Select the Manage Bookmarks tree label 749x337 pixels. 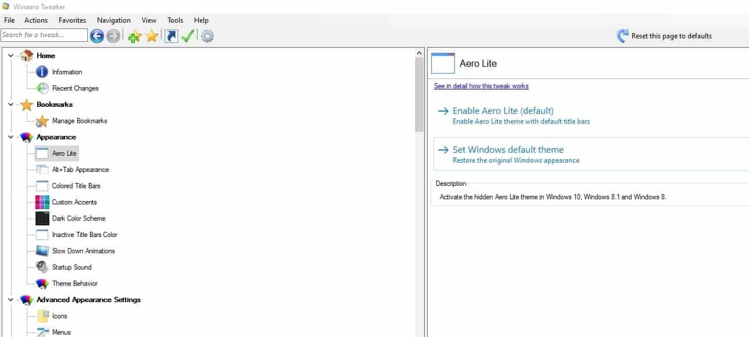(x=80, y=121)
